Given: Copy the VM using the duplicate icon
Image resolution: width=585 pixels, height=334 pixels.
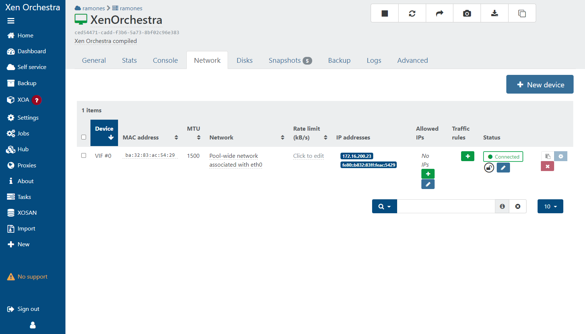Looking at the screenshot, I should click(x=522, y=13).
